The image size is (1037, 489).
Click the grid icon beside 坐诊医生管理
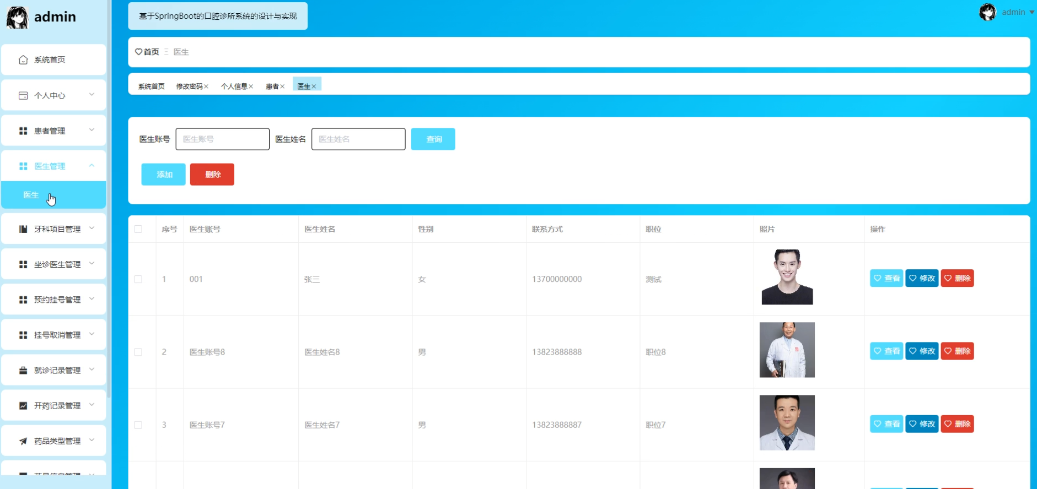pyautogui.click(x=23, y=264)
